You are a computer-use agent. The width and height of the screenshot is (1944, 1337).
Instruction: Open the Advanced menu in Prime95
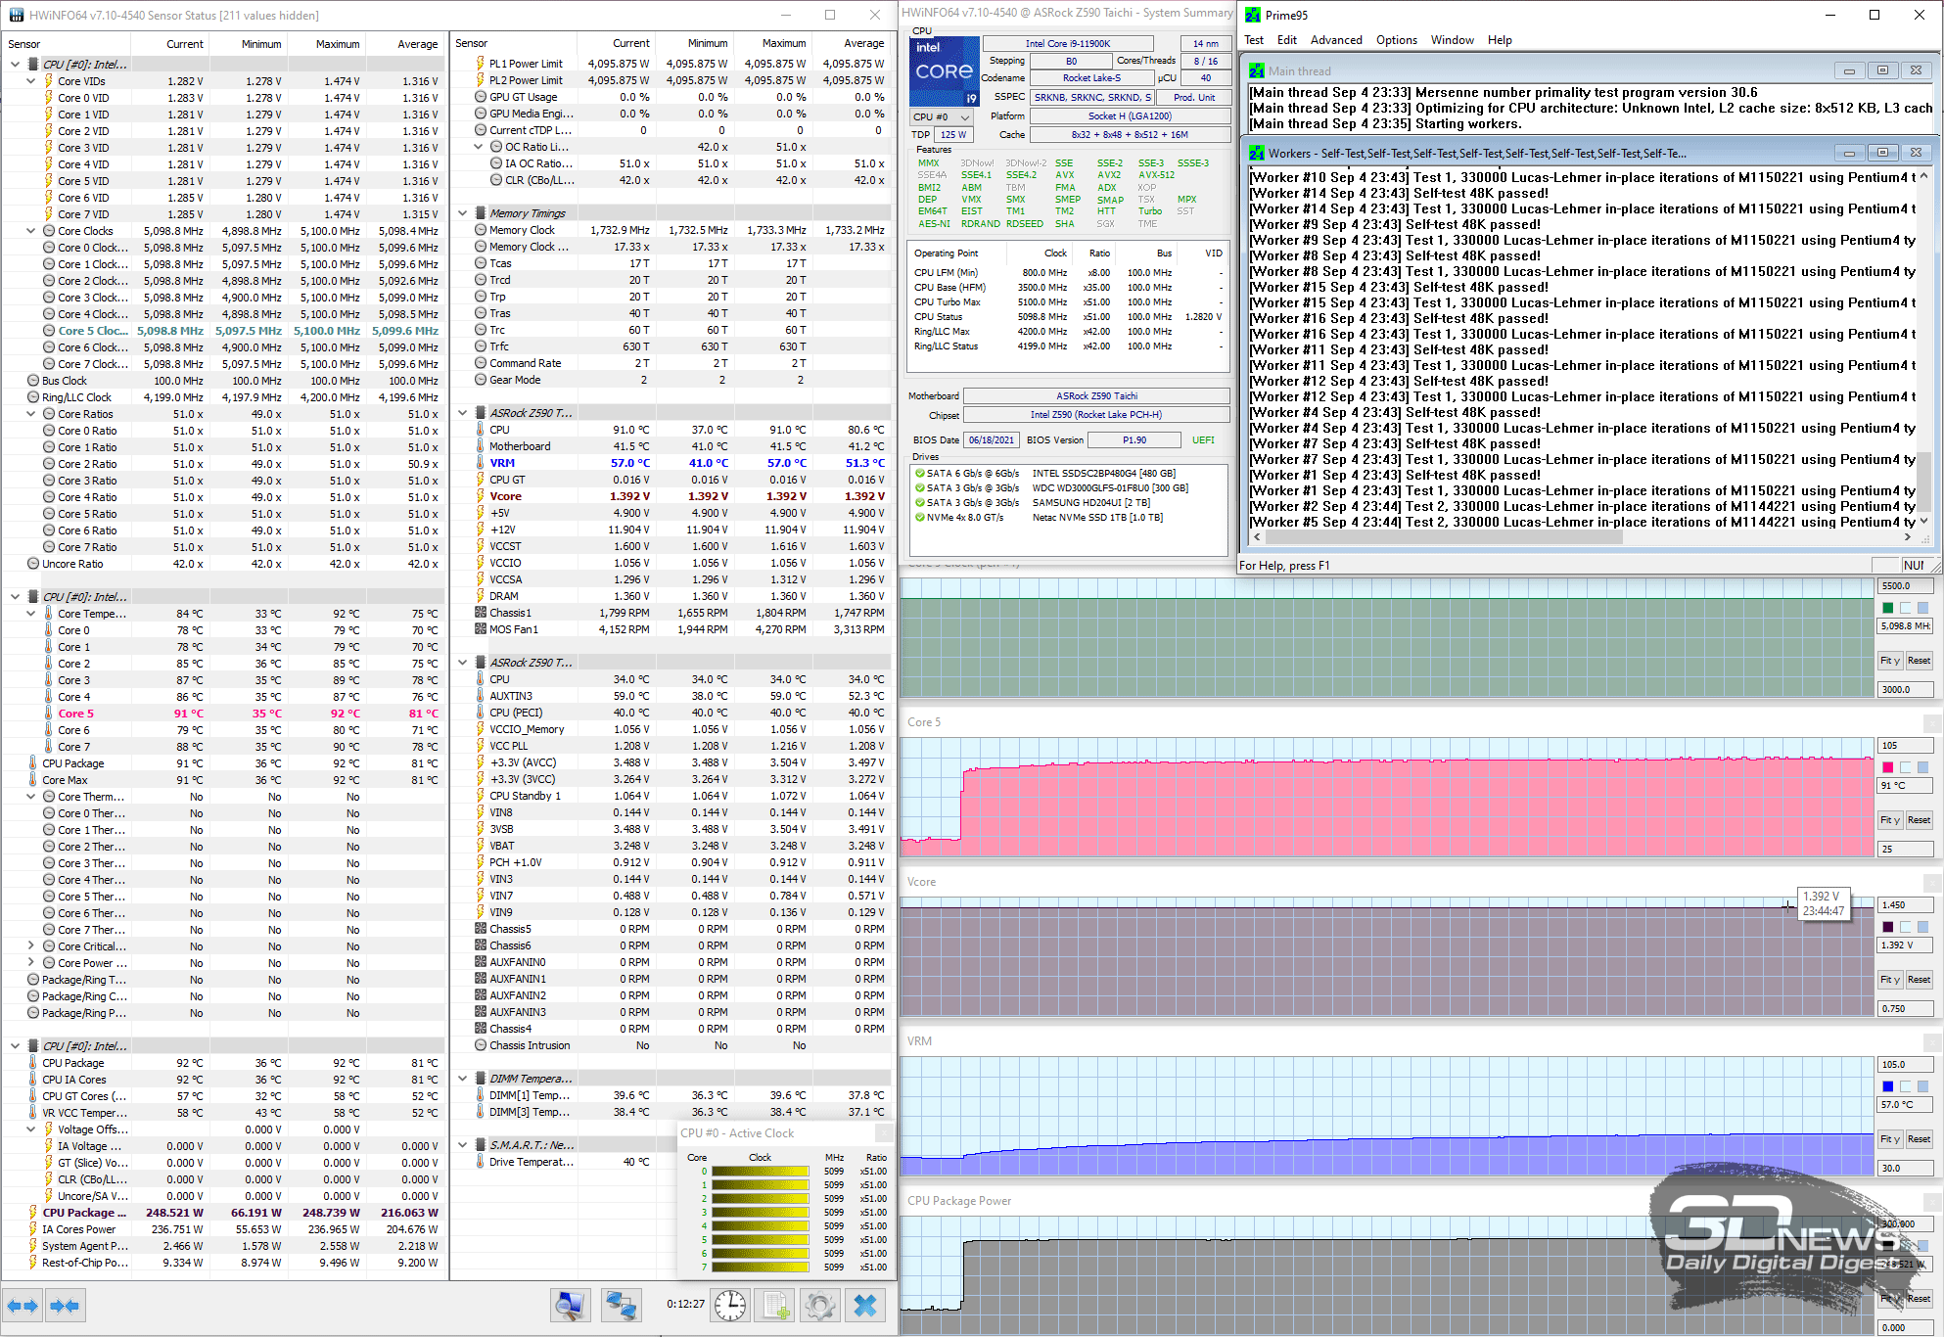point(1336,40)
